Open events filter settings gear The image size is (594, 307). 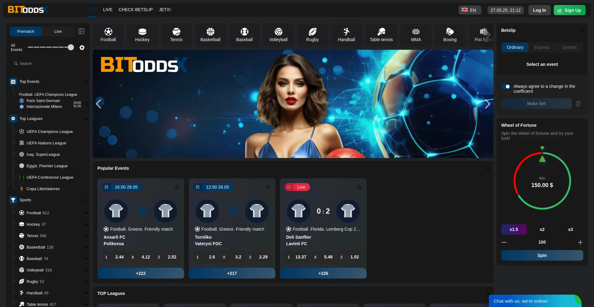coord(82,48)
